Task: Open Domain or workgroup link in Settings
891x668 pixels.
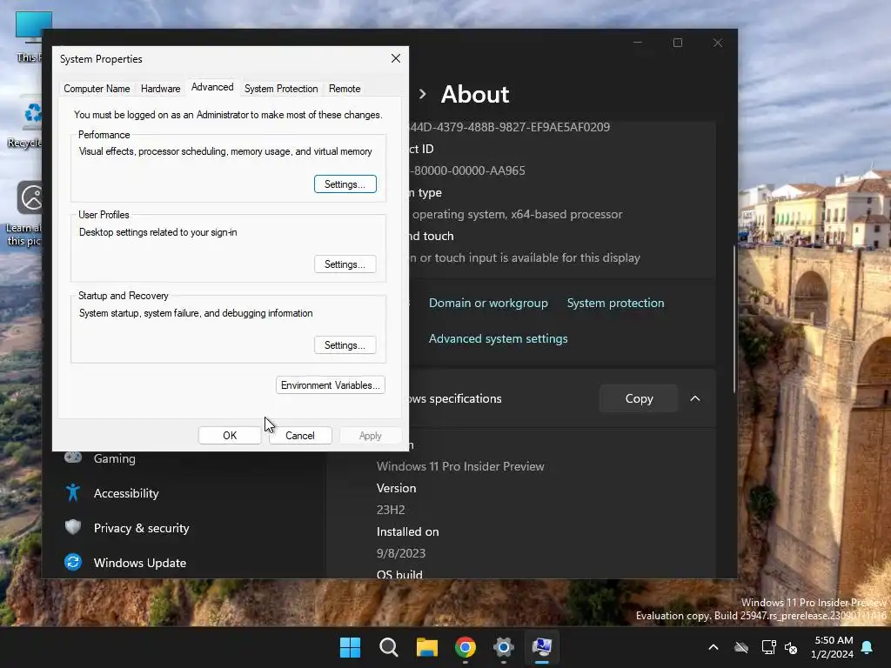Action: click(x=488, y=303)
